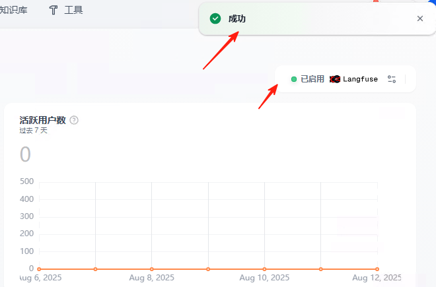Screen dimensions: 436x287
Task: Click the 过去 7 天 period label
Action: tap(34, 131)
